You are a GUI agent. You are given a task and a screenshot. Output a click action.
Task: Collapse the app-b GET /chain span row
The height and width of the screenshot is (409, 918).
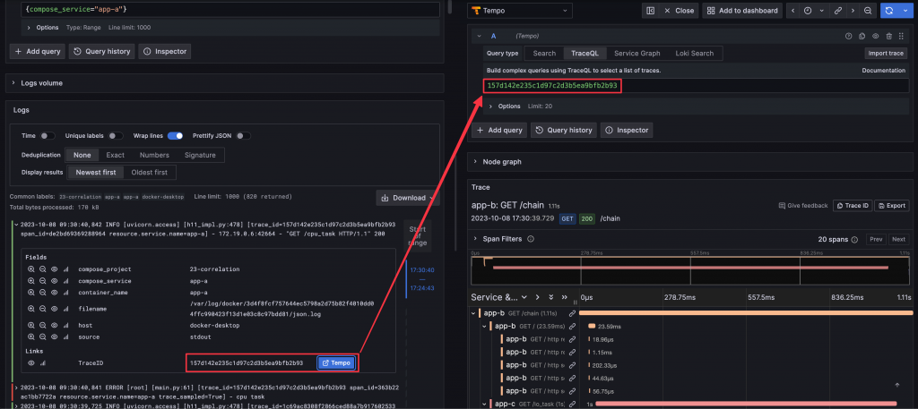473,314
